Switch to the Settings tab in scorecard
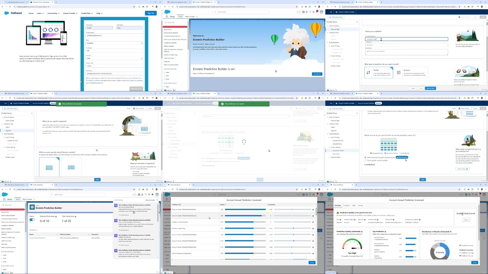 tap(360, 205)
